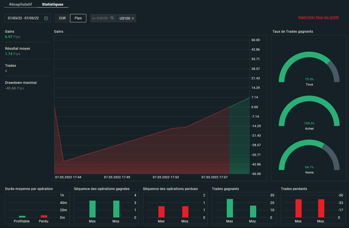Select the Statistiques tab

click(52, 4)
